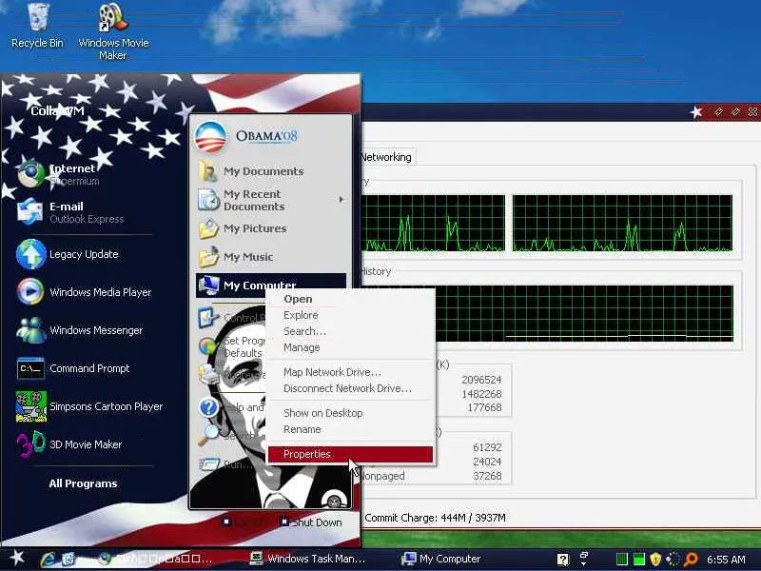Click the 177668 memory value
The image size is (761, 571).
484,407
